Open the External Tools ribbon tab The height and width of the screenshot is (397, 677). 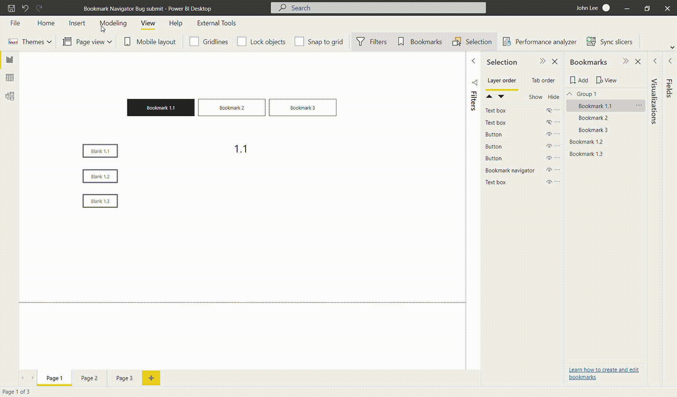pyautogui.click(x=216, y=23)
